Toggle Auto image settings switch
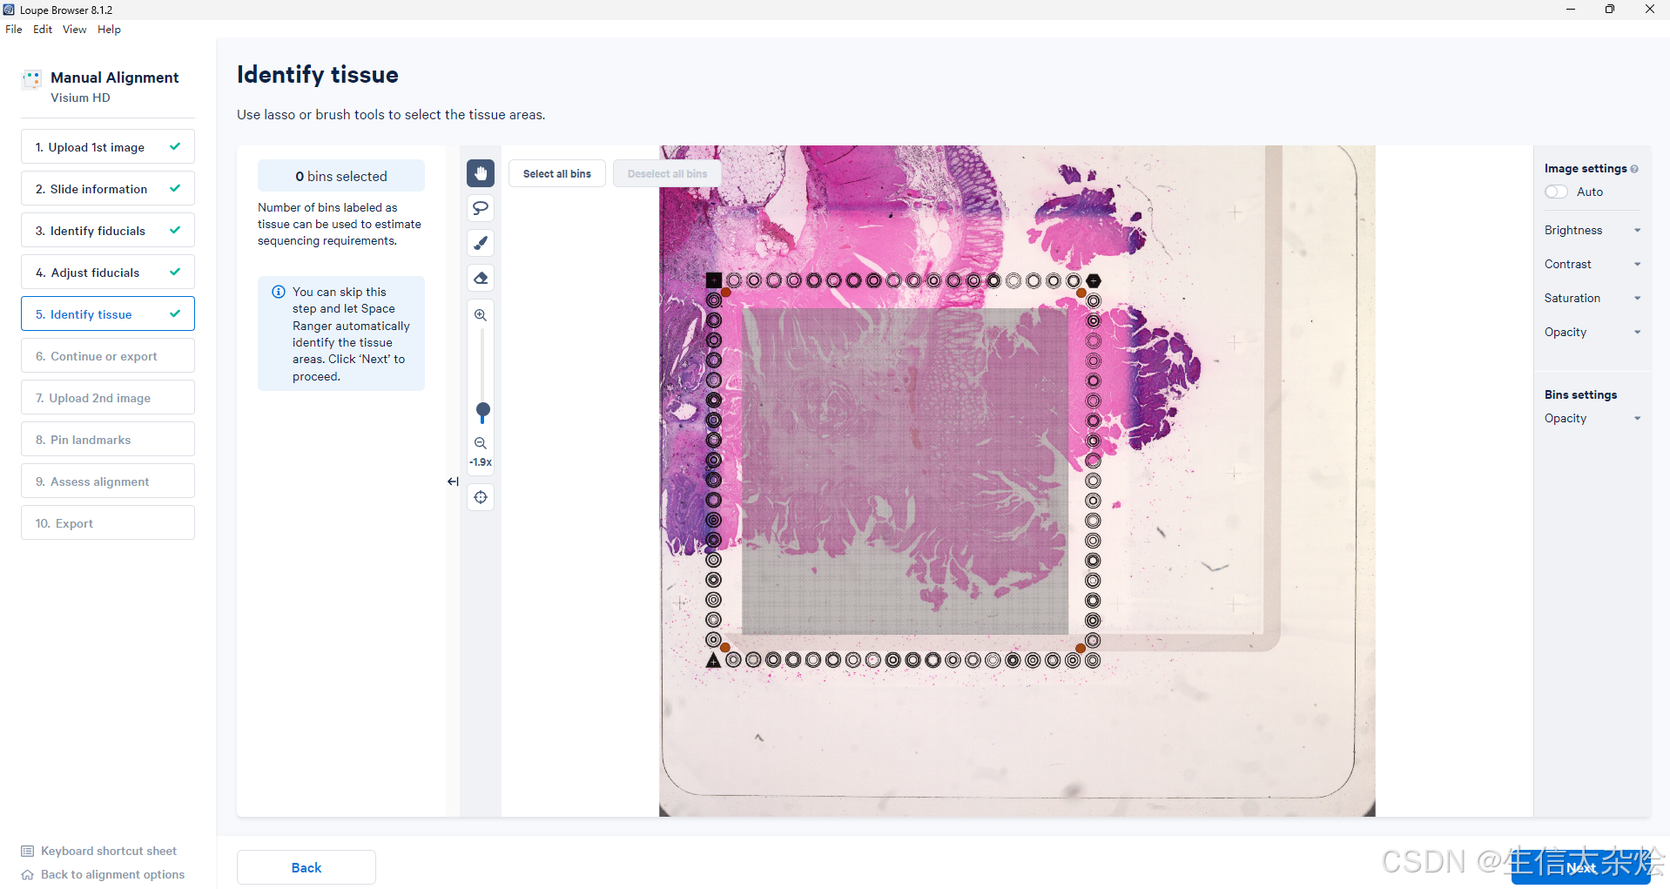This screenshot has width=1670, height=889. tap(1556, 192)
